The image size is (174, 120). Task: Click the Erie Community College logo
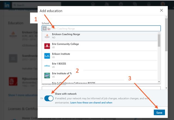click(x=47, y=46)
